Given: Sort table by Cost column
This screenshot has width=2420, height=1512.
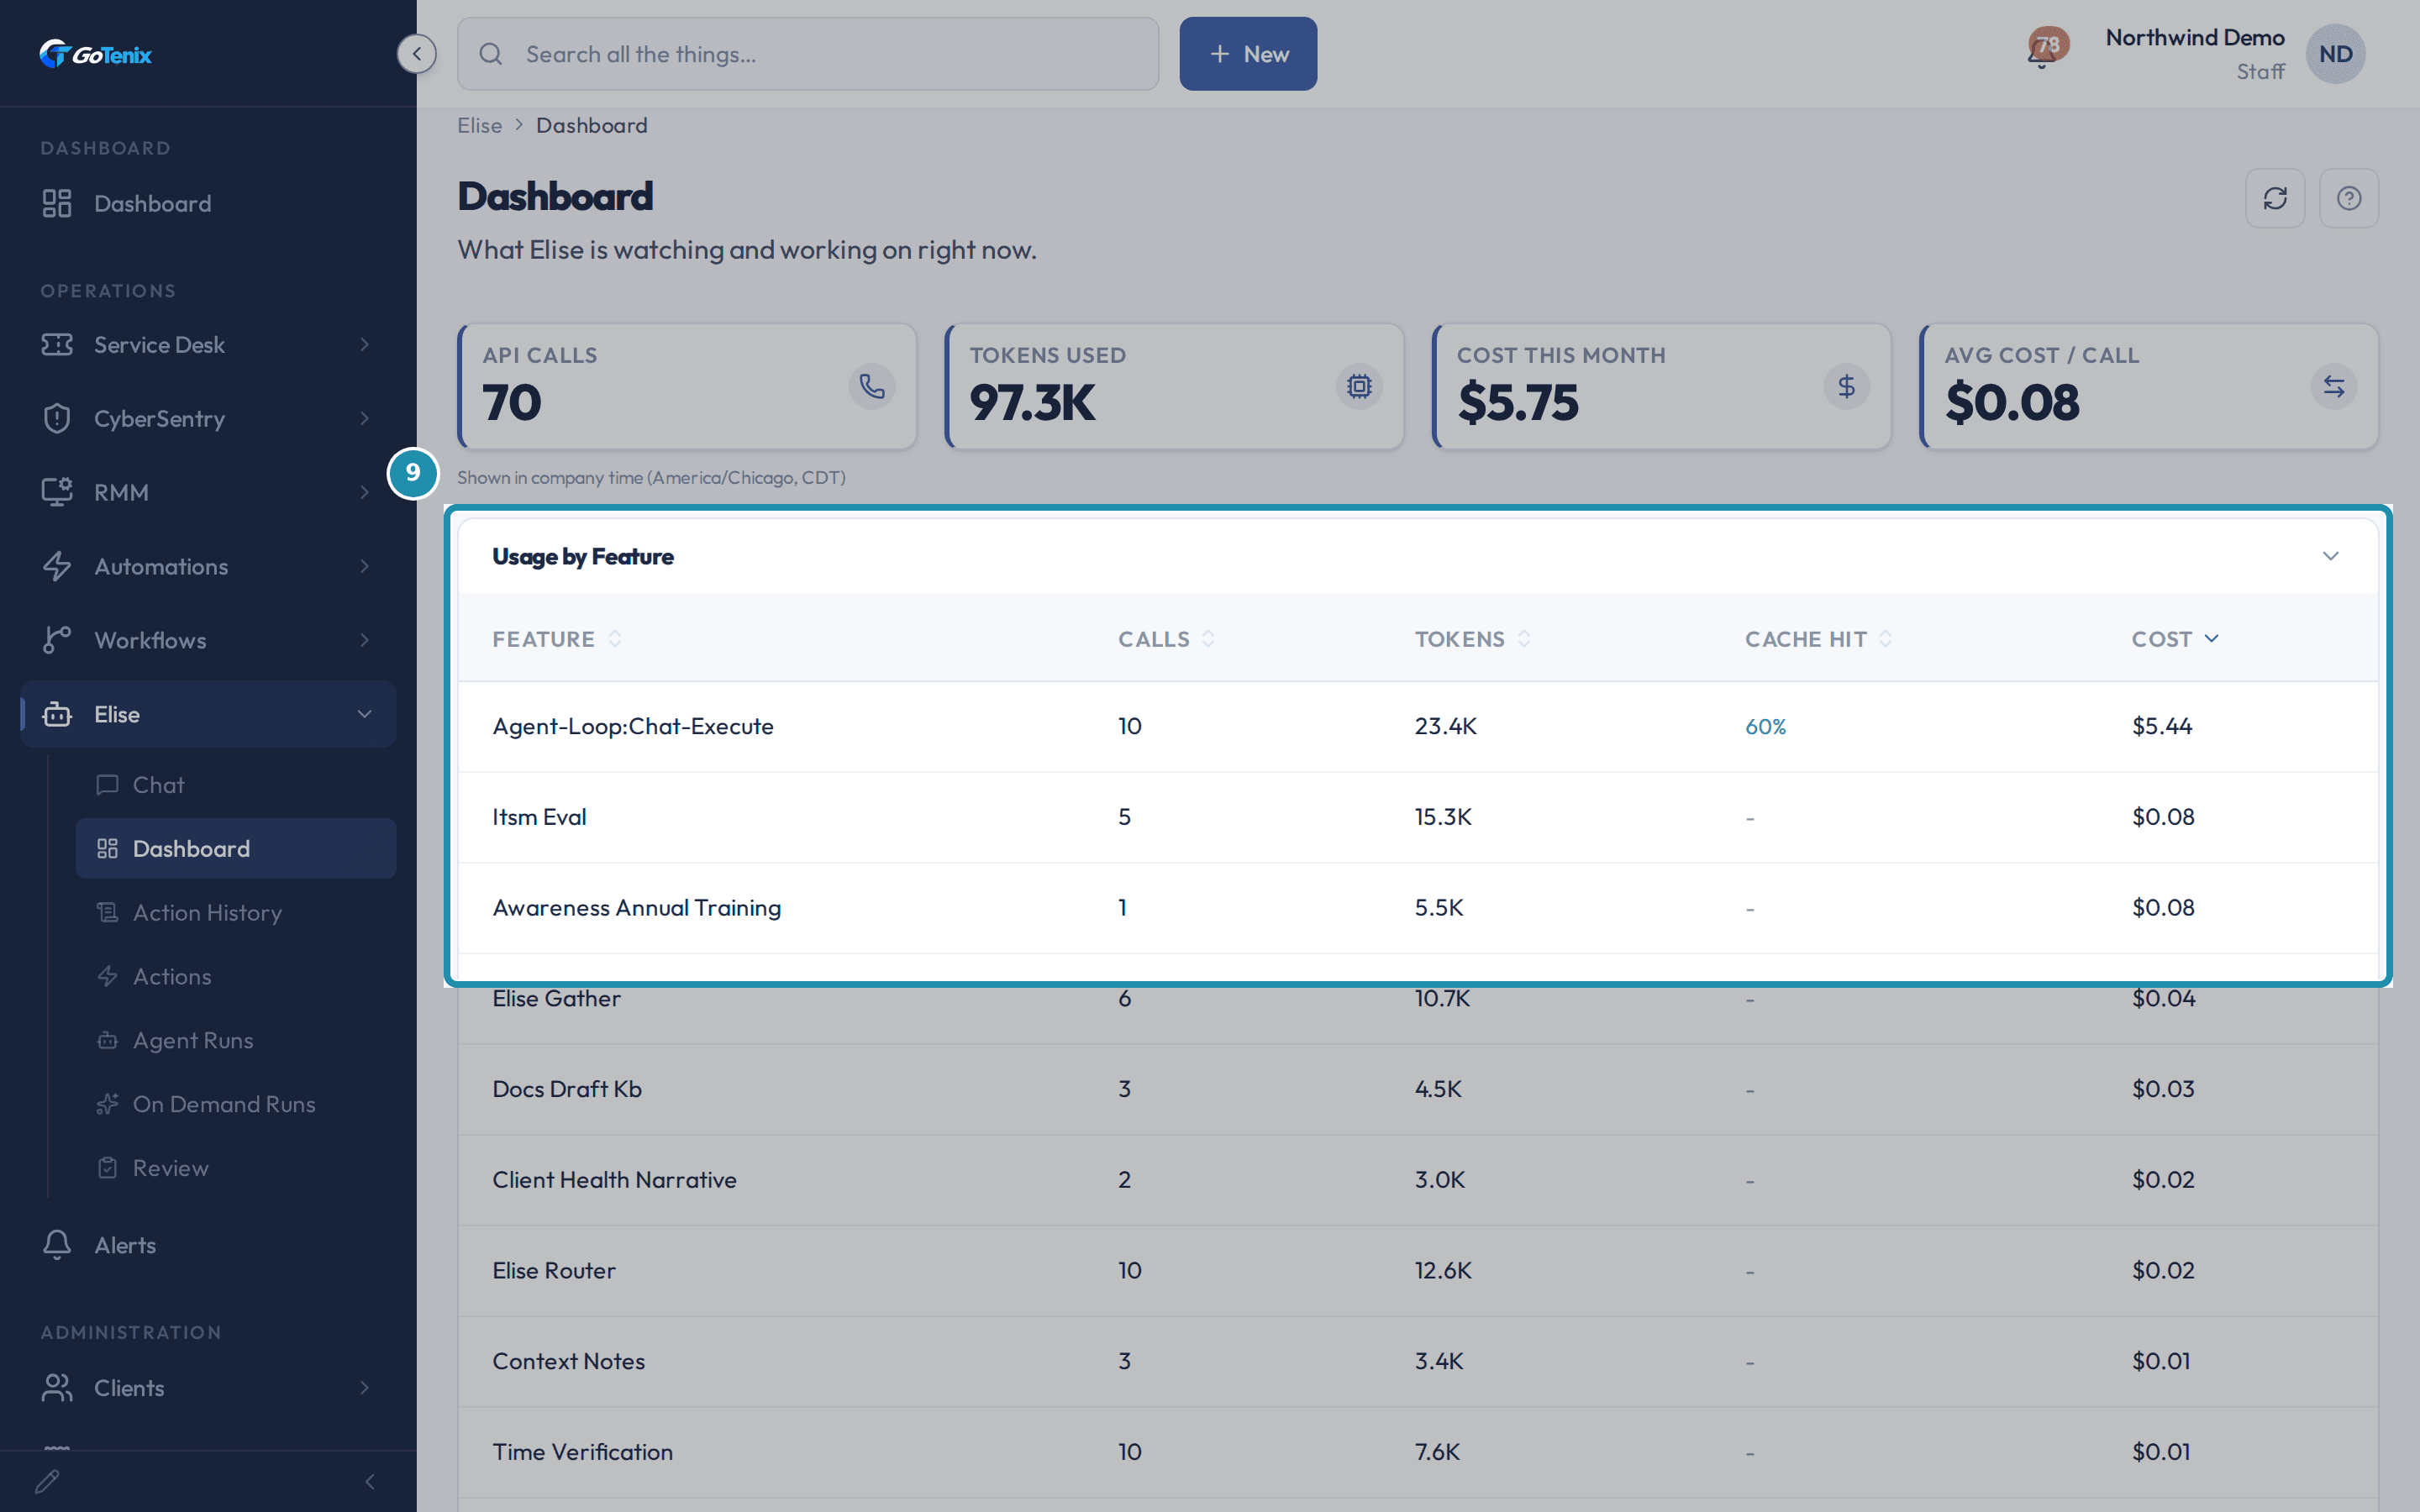Looking at the screenshot, I should pos(2175,639).
